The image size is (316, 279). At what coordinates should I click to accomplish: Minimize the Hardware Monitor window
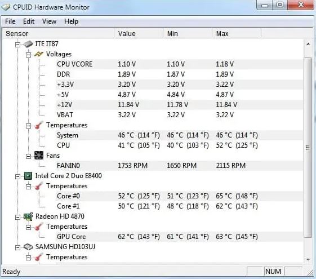click(265, 5)
